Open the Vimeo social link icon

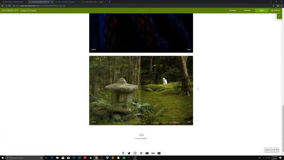pyautogui.click(x=141, y=153)
